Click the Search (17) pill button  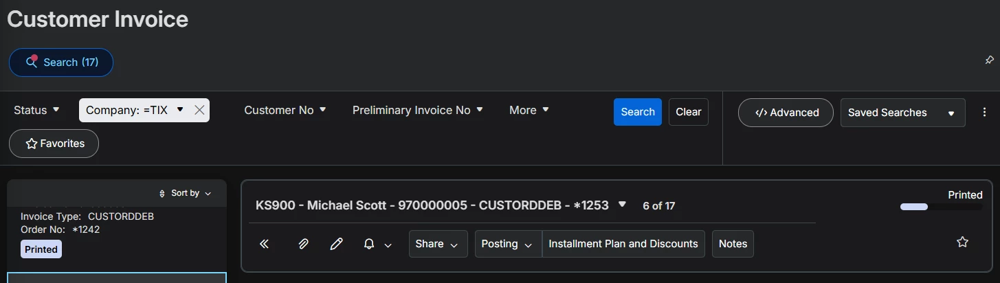(x=61, y=63)
